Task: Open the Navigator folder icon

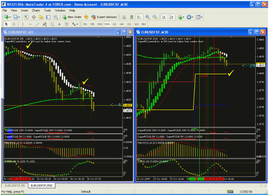Action: pyautogui.click(x=41, y=17)
